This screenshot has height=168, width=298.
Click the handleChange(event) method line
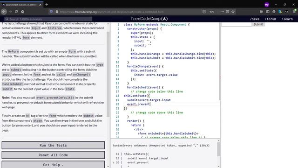pyautogui.click(x=145, y=66)
